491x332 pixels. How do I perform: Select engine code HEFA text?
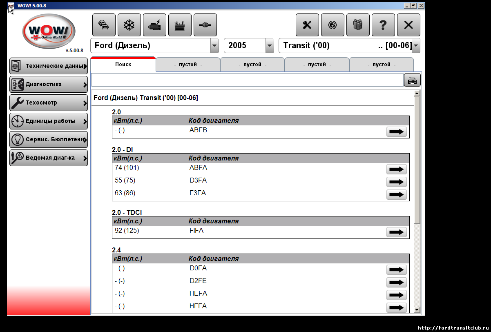tap(198, 293)
